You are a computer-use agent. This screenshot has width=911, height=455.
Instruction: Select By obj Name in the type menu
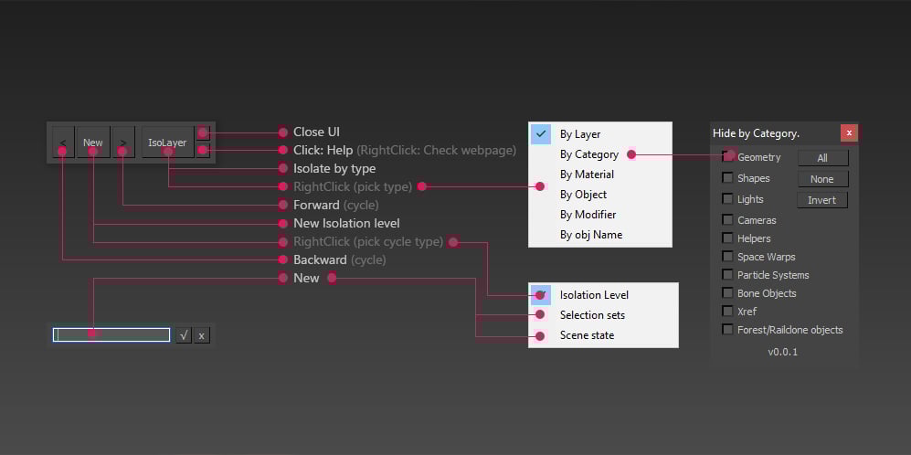pyautogui.click(x=600, y=235)
